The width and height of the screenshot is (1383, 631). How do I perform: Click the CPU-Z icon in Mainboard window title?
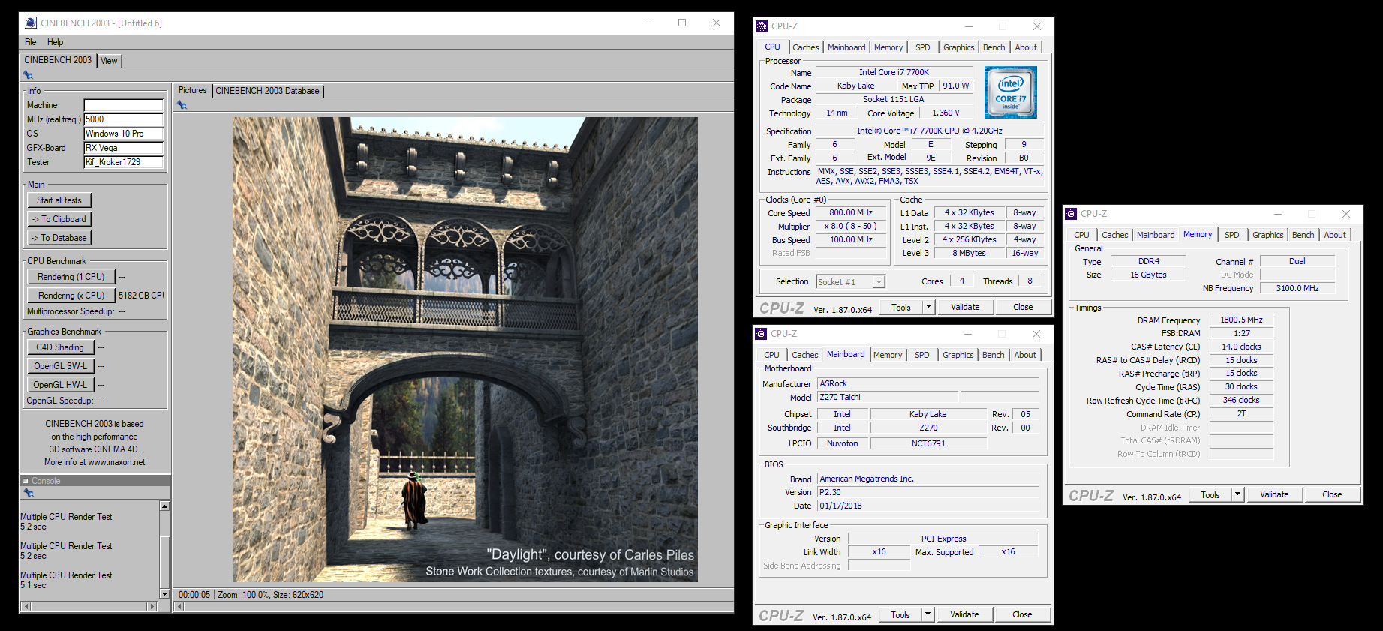pos(761,334)
